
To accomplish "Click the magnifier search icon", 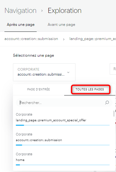I will [107, 103].
